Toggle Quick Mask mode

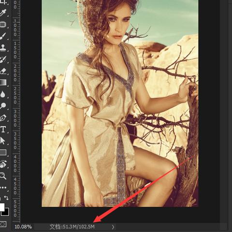pos(3,224)
